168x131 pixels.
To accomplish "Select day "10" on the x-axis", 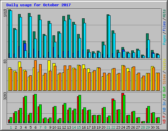I will pyautogui.click(x=54, y=127).
